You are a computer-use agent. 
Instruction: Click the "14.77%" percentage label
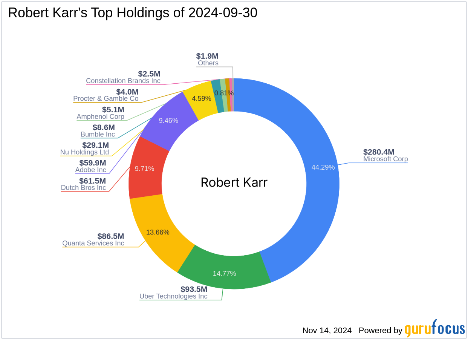click(x=224, y=274)
